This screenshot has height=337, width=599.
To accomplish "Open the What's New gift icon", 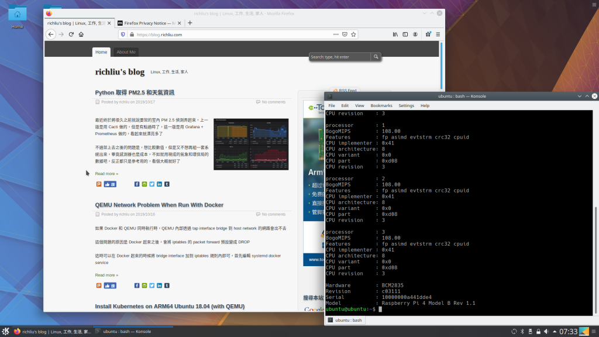I will (428, 35).
